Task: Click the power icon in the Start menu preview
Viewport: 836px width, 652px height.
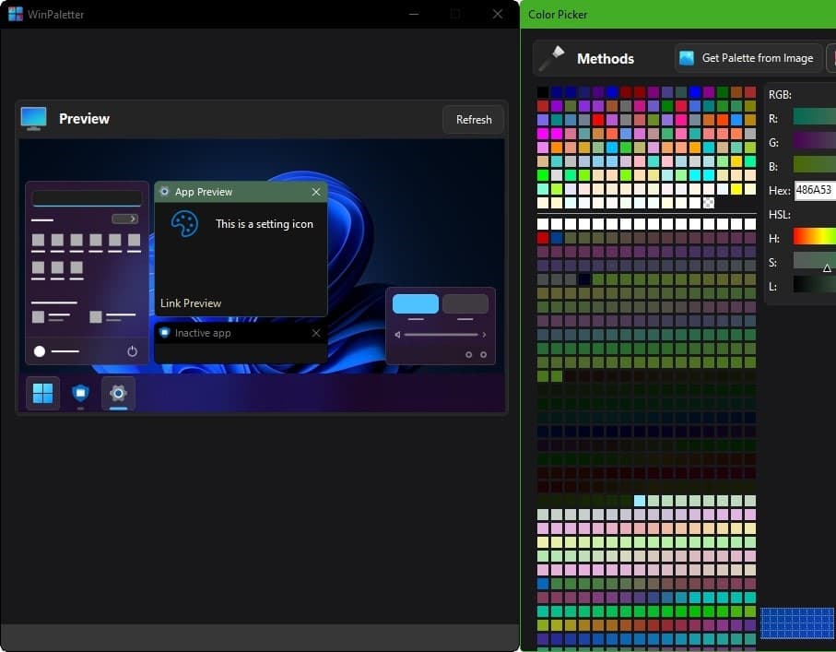Action: coord(132,351)
